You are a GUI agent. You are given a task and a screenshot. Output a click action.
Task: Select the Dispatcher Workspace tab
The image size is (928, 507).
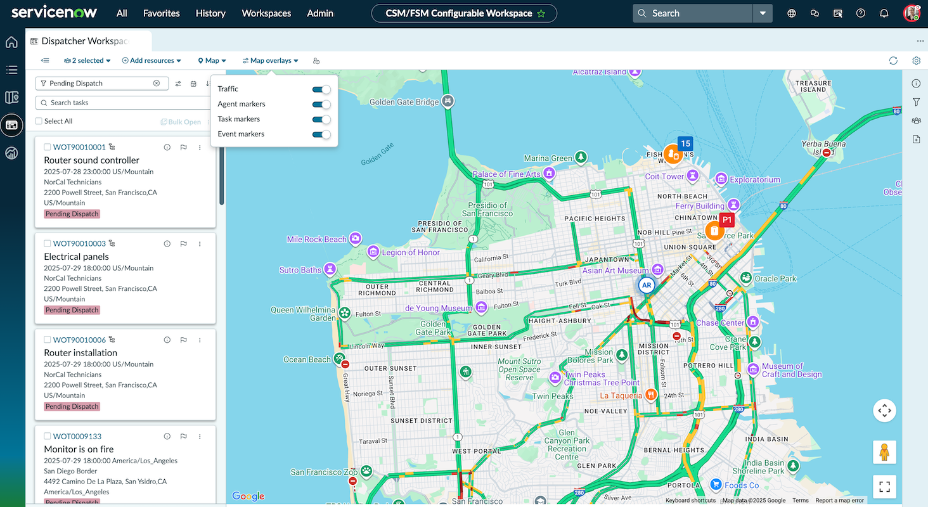[x=89, y=41]
